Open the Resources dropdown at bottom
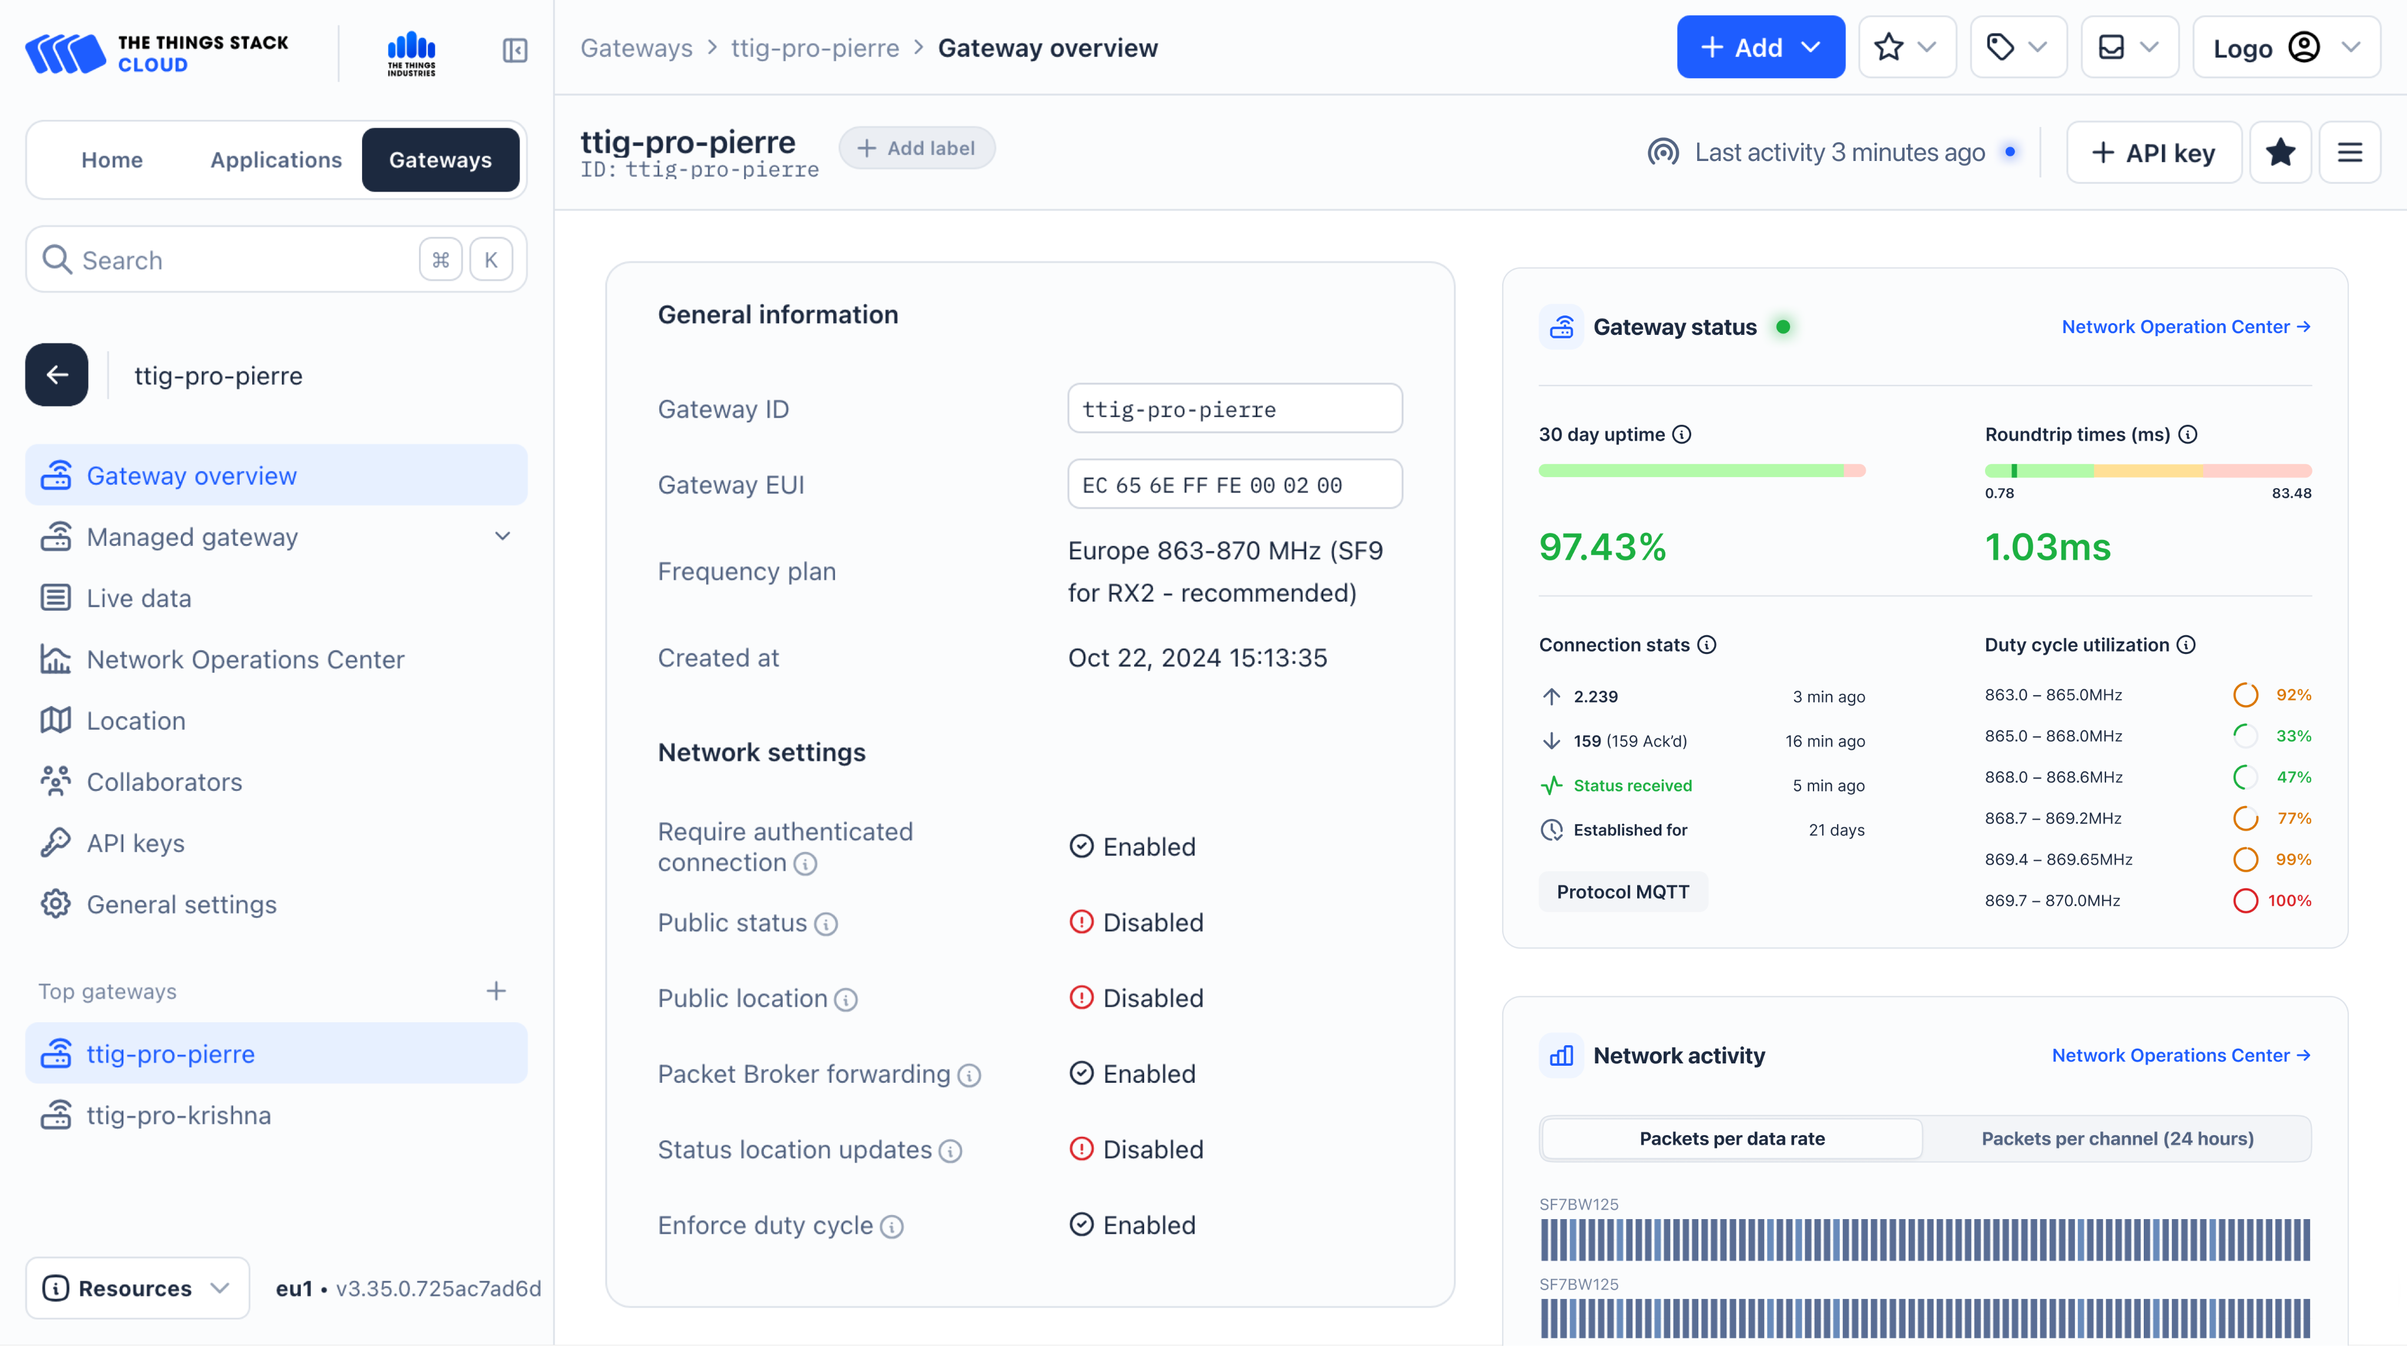Viewport: 2407px width, 1346px height. tap(138, 1288)
